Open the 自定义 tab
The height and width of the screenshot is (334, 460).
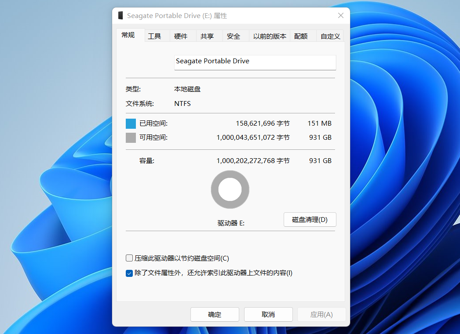click(330, 36)
